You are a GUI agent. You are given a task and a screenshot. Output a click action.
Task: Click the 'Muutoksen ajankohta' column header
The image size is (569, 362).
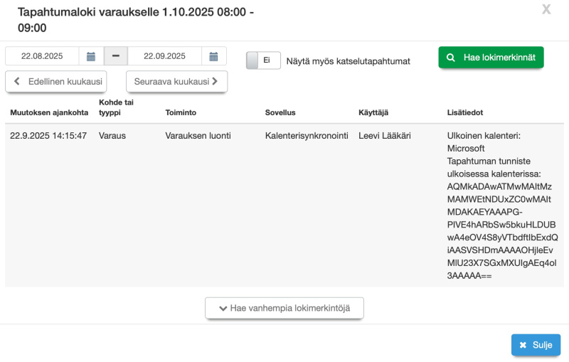pos(49,112)
